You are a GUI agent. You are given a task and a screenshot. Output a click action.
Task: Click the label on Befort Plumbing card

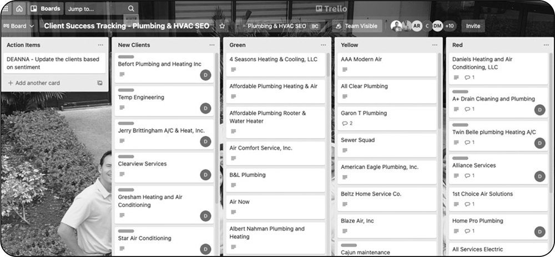126,57
